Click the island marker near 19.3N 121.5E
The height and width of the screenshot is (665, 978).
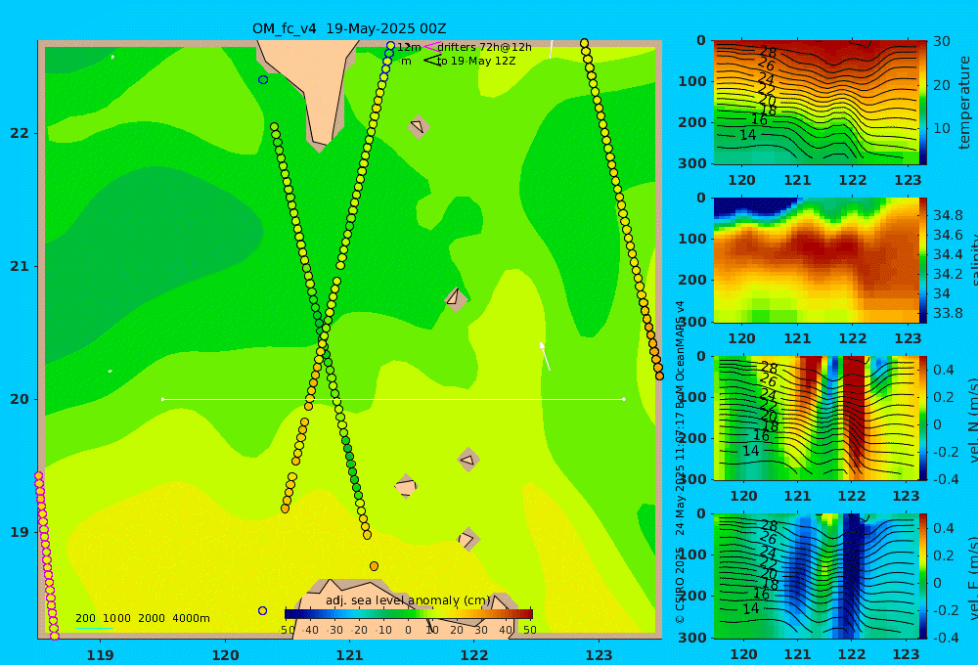point(406,487)
